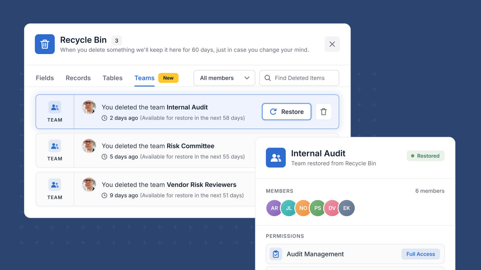Click the yellow New badge
Screen dimensions: 481x270
coord(168,78)
